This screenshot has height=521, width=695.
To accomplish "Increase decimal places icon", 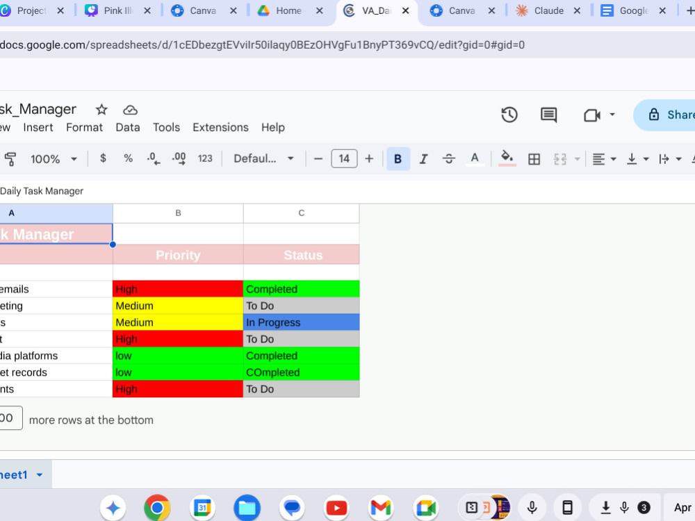I will click(179, 158).
